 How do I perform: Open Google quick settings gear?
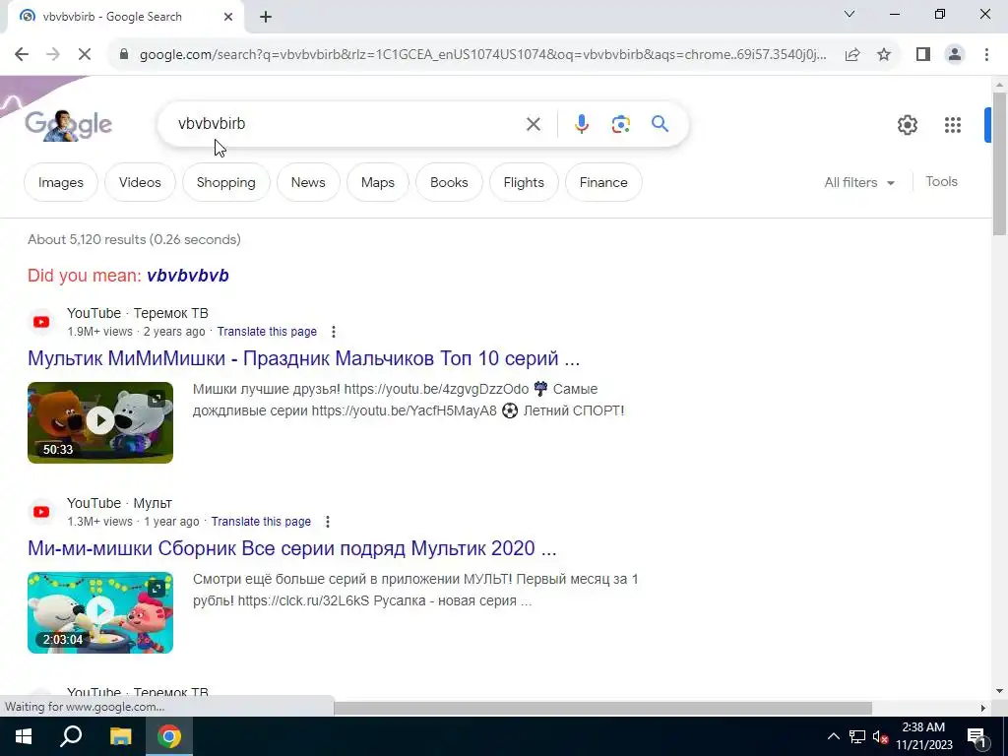[907, 125]
